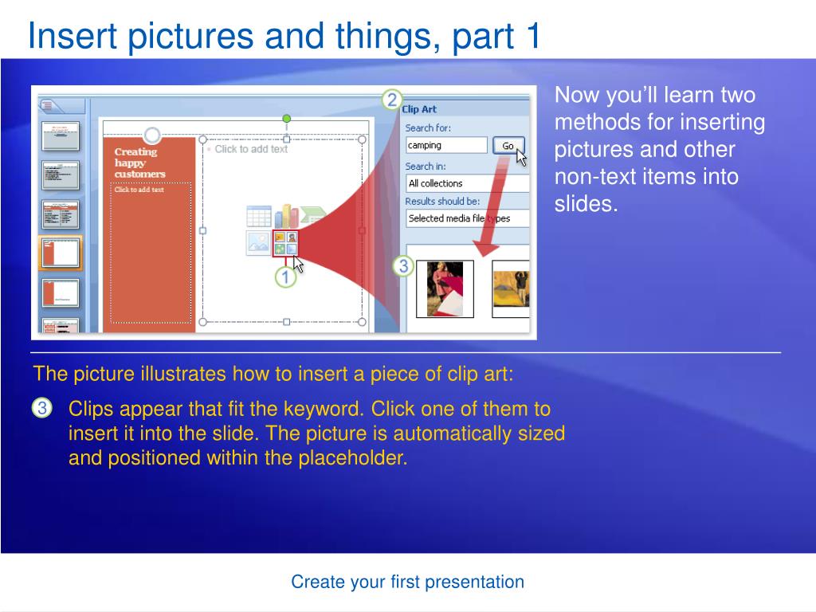This screenshot has height=612, width=816.
Task: Click 'Click to add text' in the orange box
Action: click(139, 190)
